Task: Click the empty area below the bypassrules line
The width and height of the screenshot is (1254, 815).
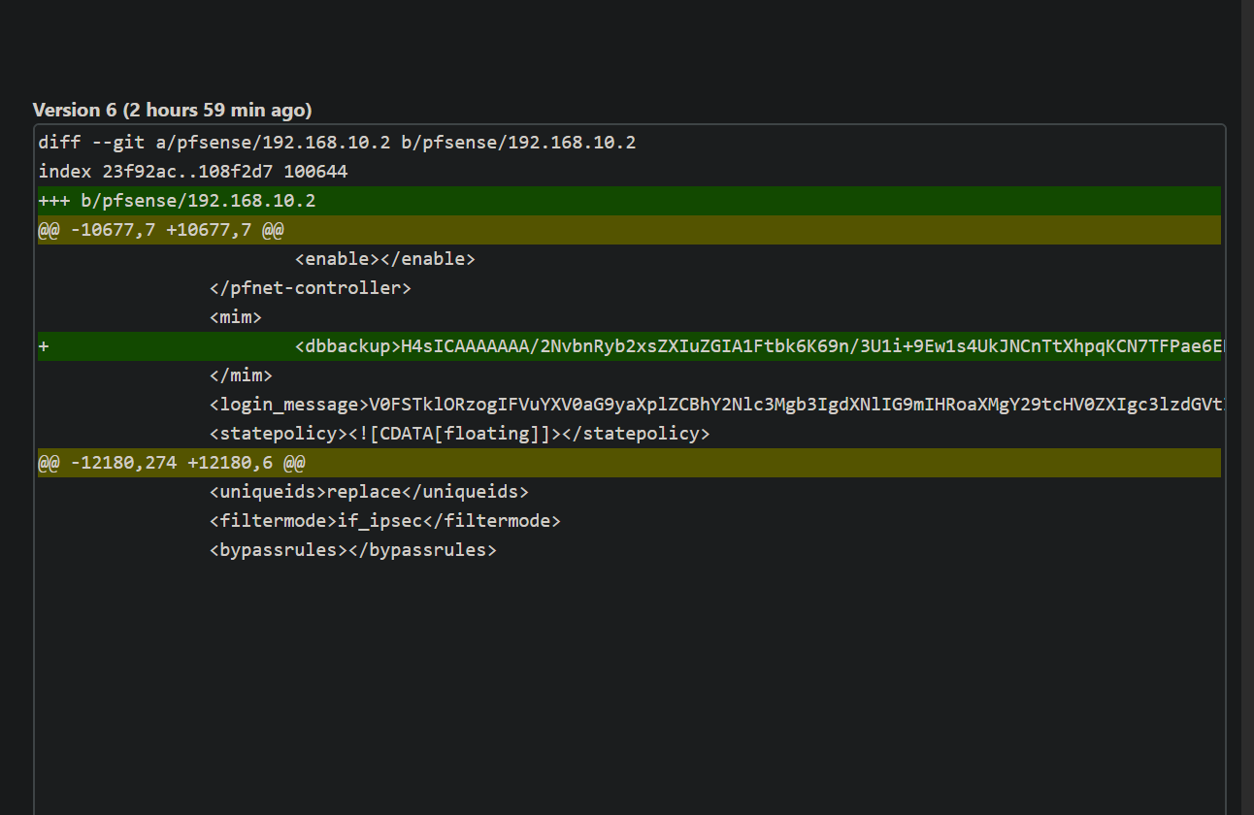Action: pos(621,679)
